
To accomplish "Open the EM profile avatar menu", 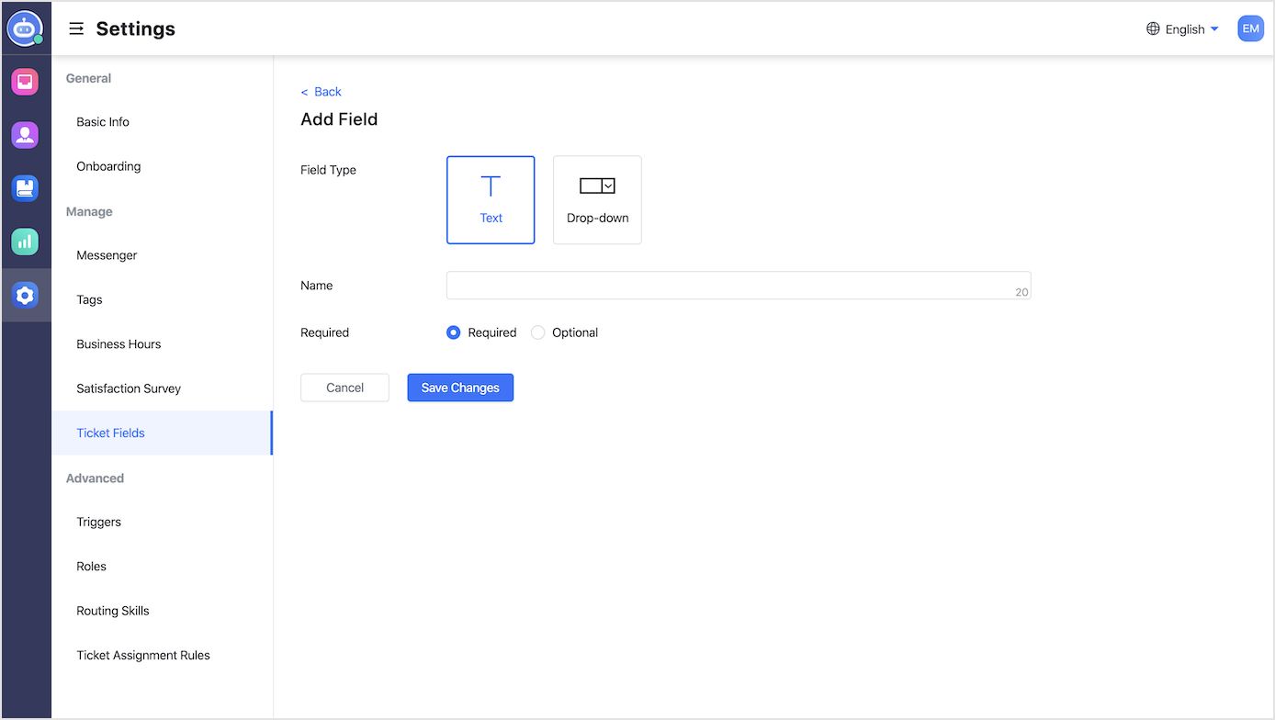I will point(1250,28).
